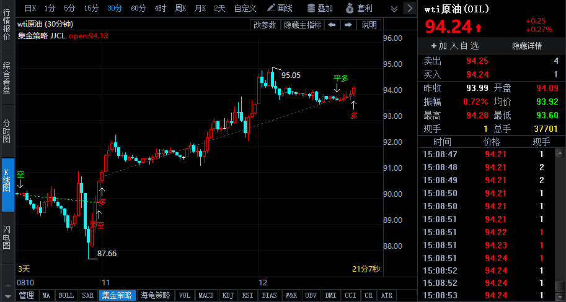
Task: Click the 95.05 high price label
Action: pos(291,75)
